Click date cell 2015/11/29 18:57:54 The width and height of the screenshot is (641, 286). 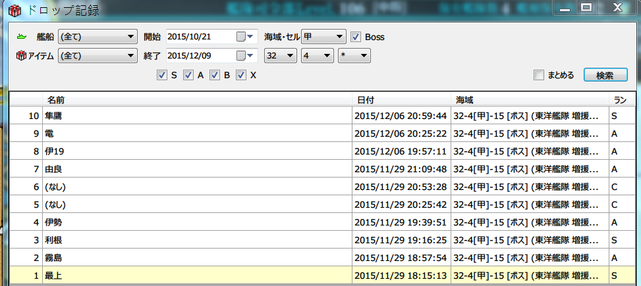(x=401, y=258)
